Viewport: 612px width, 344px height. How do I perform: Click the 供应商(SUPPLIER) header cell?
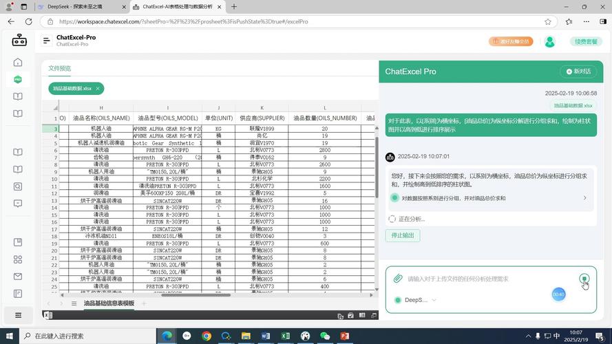click(262, 118)
